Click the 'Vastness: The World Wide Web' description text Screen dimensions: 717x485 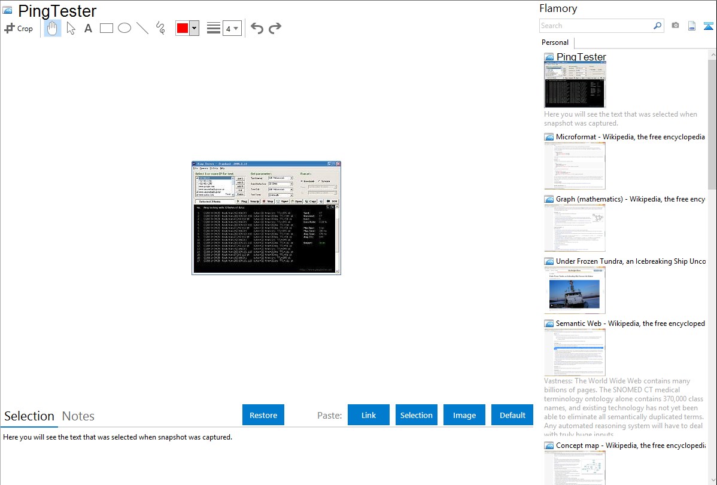tap(624, 407)
